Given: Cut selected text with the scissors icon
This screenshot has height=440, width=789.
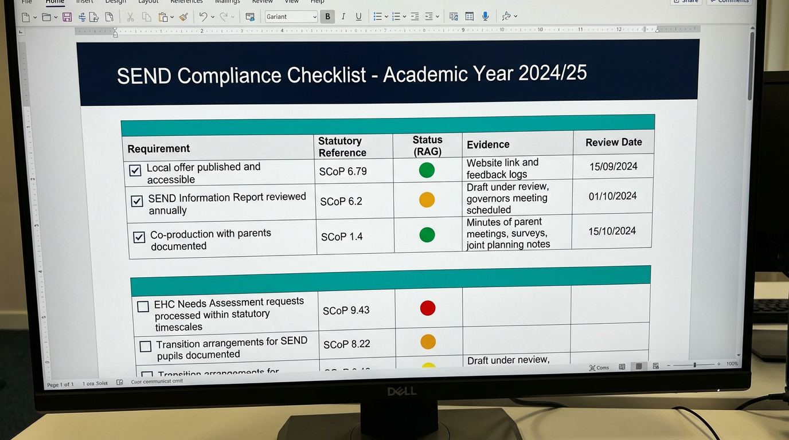Looking at the screenshot, I should point(130,17).
